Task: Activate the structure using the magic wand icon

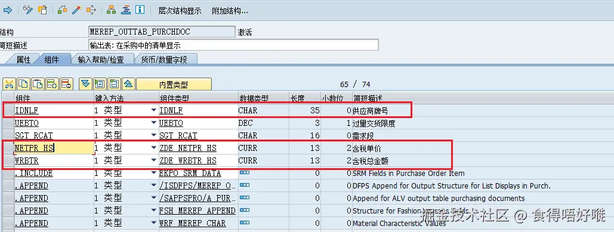Action: 76,10
